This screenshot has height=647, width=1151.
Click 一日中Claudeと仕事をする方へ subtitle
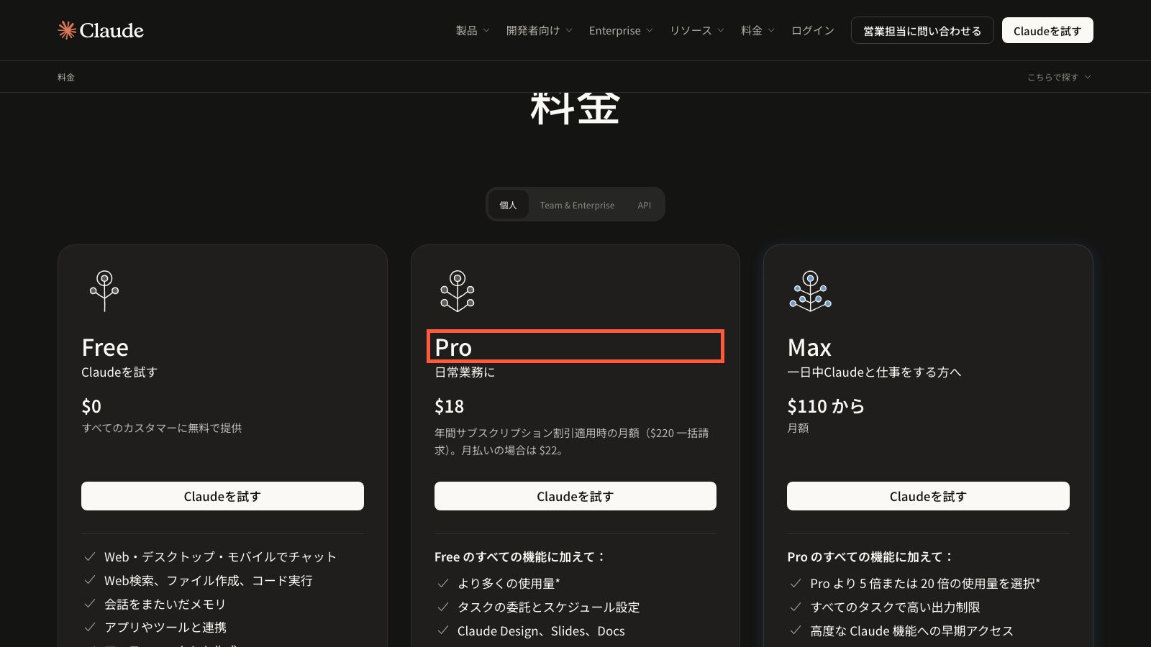point(874,372)
